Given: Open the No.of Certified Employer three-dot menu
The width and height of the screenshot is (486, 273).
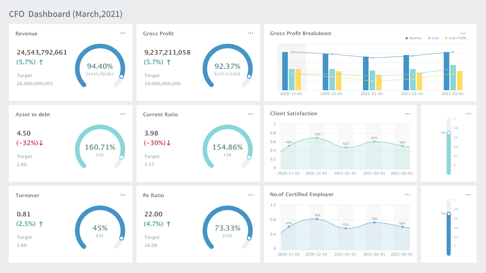Looking at the screenshot, I should (x=408, y=195).
